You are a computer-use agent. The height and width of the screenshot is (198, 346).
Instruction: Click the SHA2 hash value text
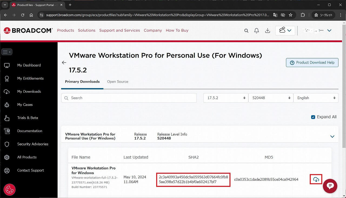(x=193, y=180)
